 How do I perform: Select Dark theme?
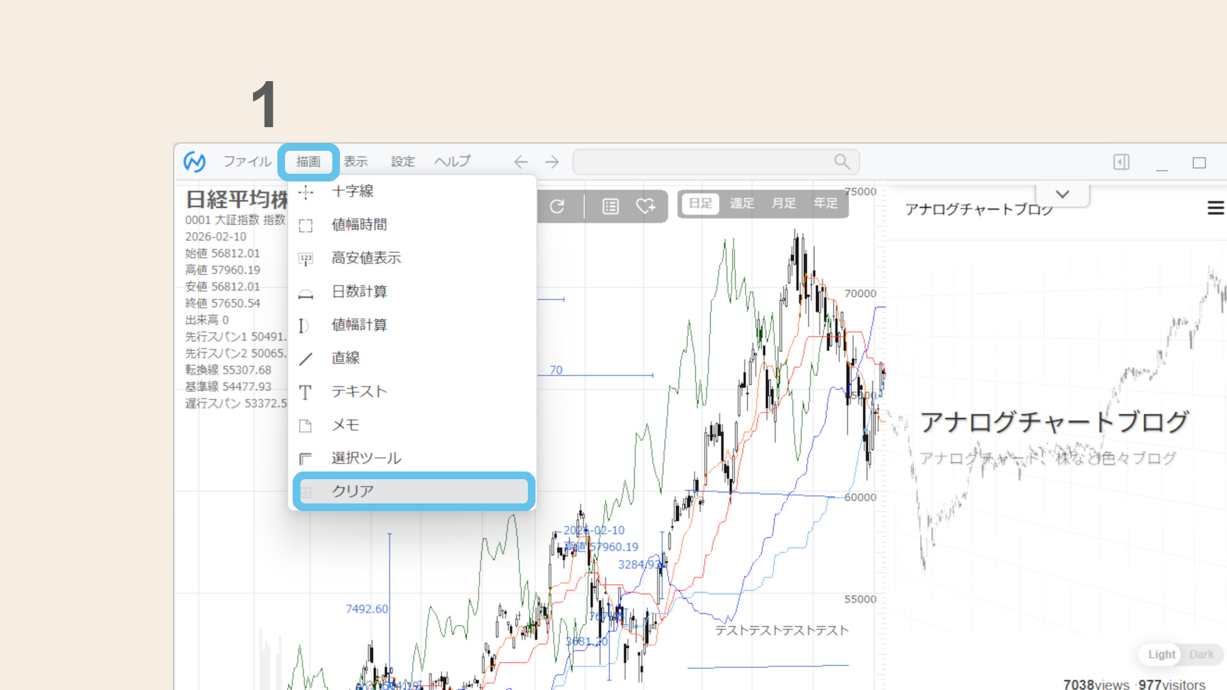(1201, 654)
